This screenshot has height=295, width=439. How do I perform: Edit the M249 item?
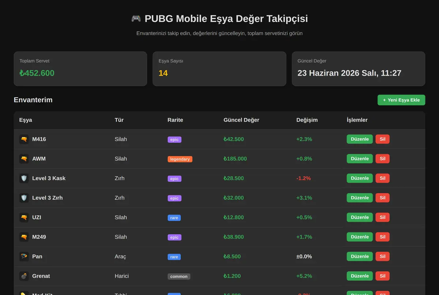click(x=360, y=237)
